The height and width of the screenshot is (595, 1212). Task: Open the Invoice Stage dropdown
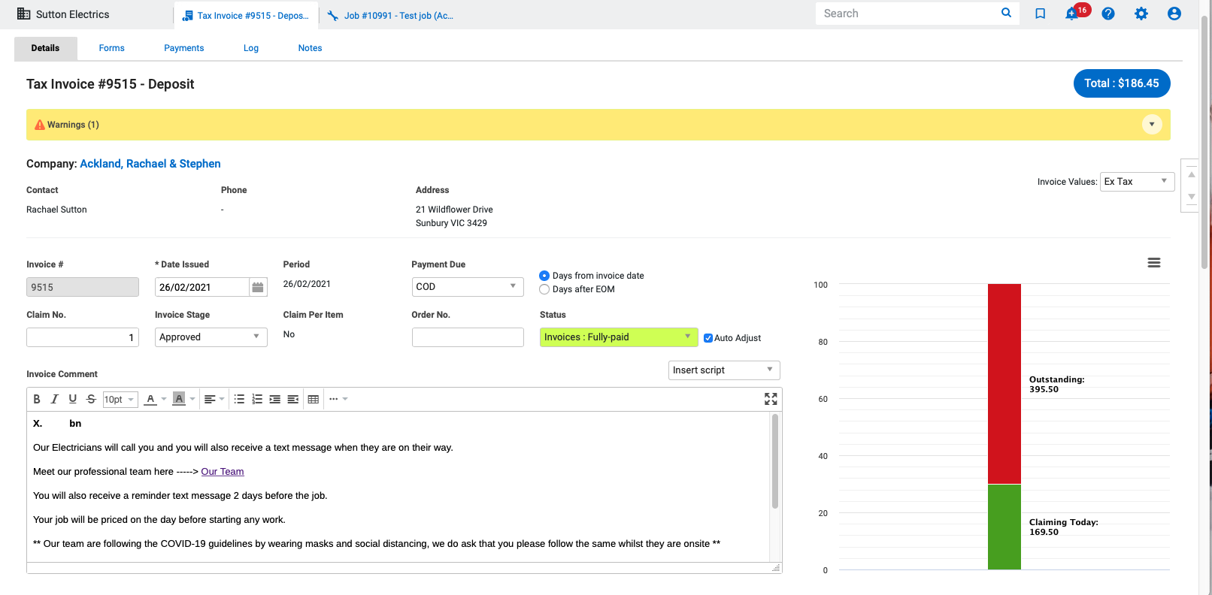(x=211, y=337)
